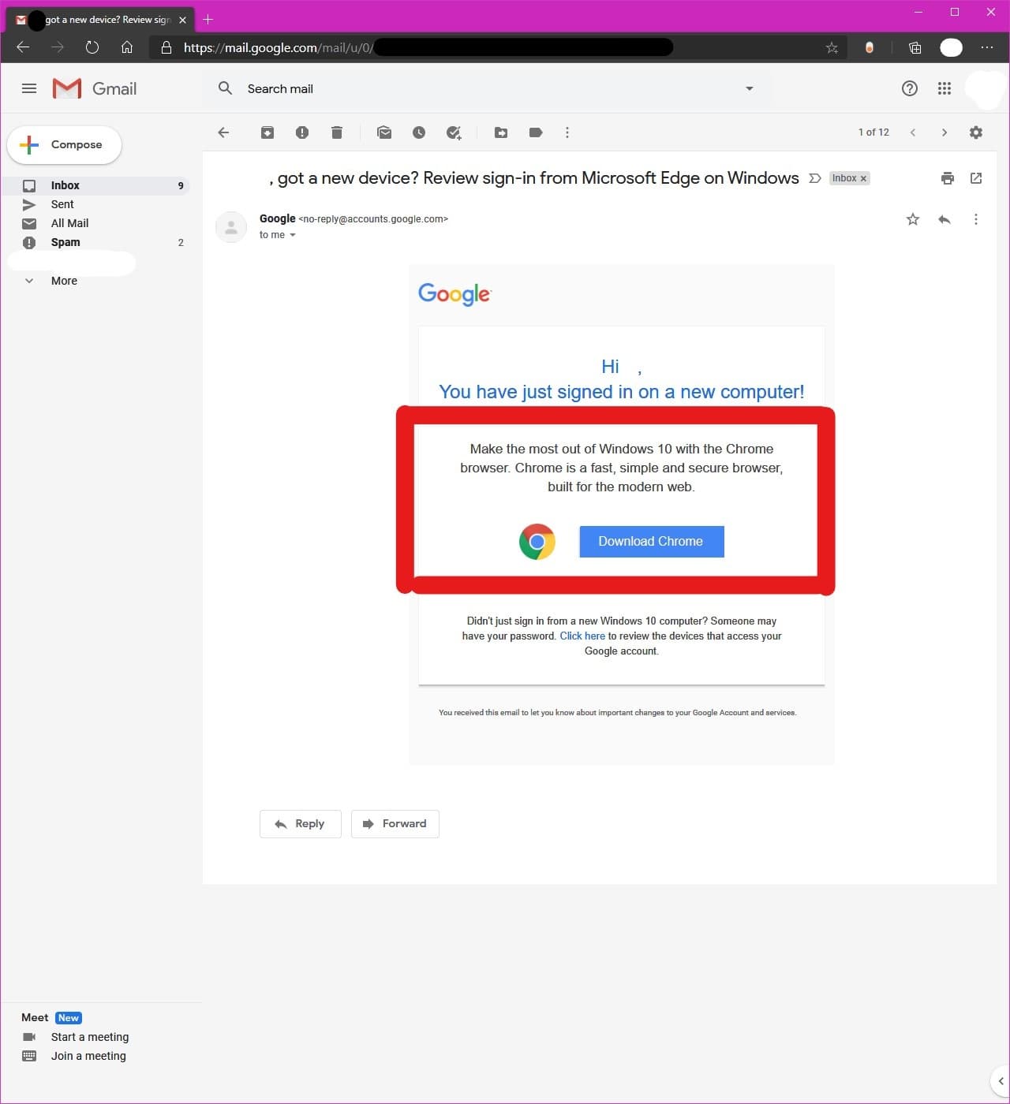Click the Download Chrome button
1010x1104 pixels.
point(651,541)
